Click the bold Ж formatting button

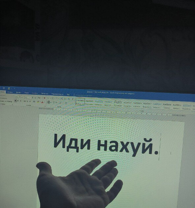16,101
